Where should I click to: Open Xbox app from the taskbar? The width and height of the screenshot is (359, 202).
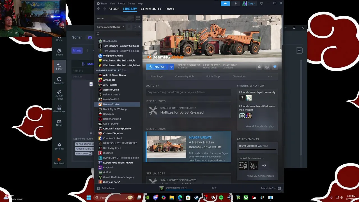tap(246, 198)
